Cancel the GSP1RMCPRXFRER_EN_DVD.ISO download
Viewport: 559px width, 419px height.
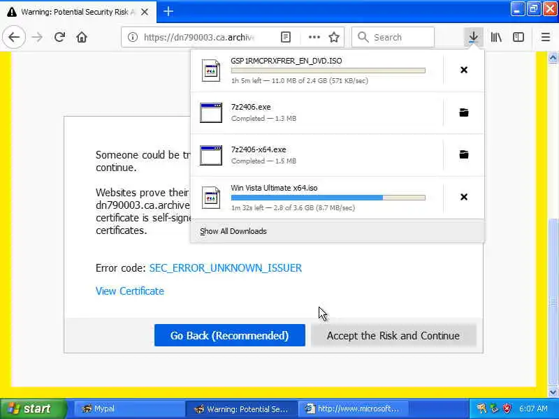coord(464,70)
